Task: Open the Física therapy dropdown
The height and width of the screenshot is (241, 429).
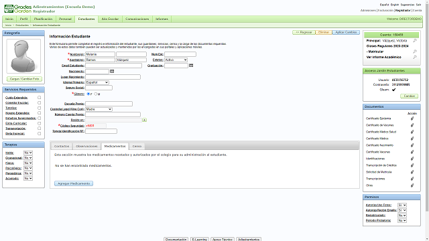Action: pyautogui.click(x=28, y=163)
